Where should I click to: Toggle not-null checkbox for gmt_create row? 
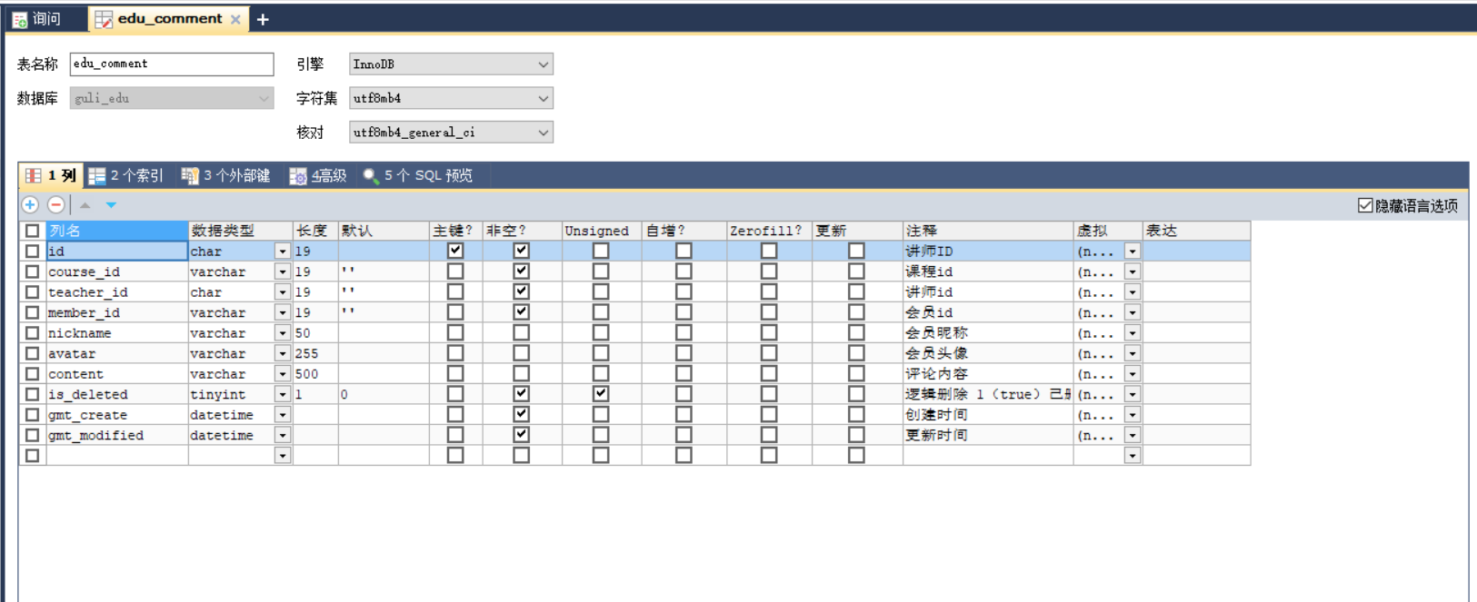coord(521,414)
